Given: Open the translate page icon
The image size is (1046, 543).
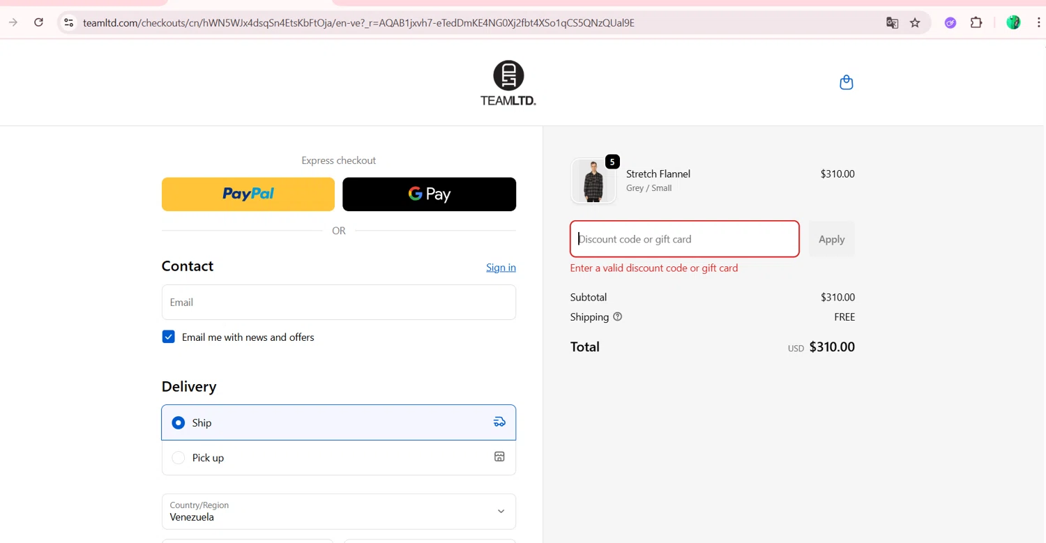Looking at the screenshot, I should click(x=892, y=22).
